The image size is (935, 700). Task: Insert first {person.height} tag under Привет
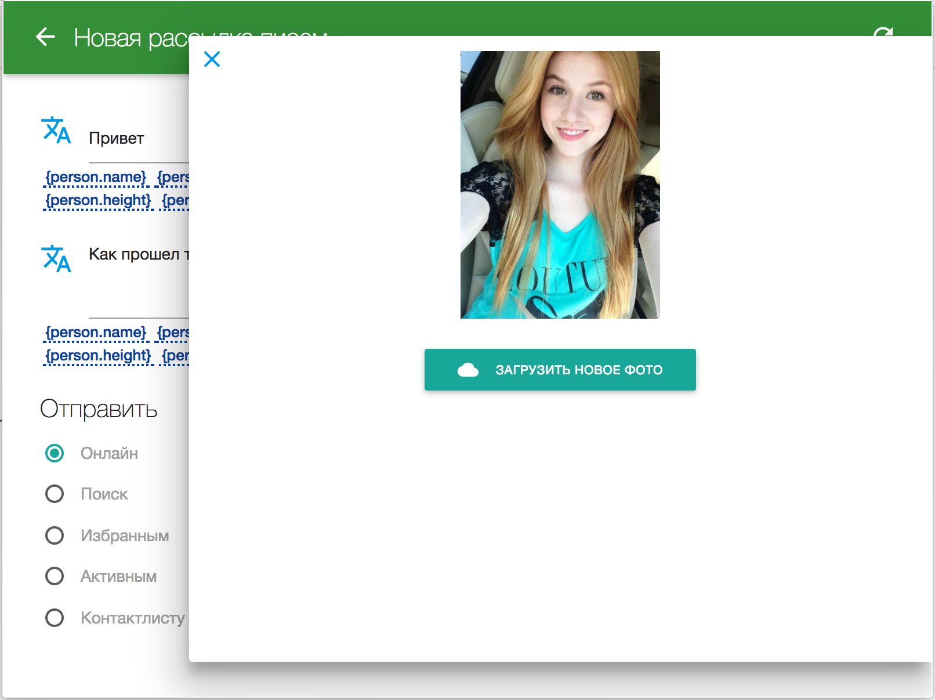98,200
